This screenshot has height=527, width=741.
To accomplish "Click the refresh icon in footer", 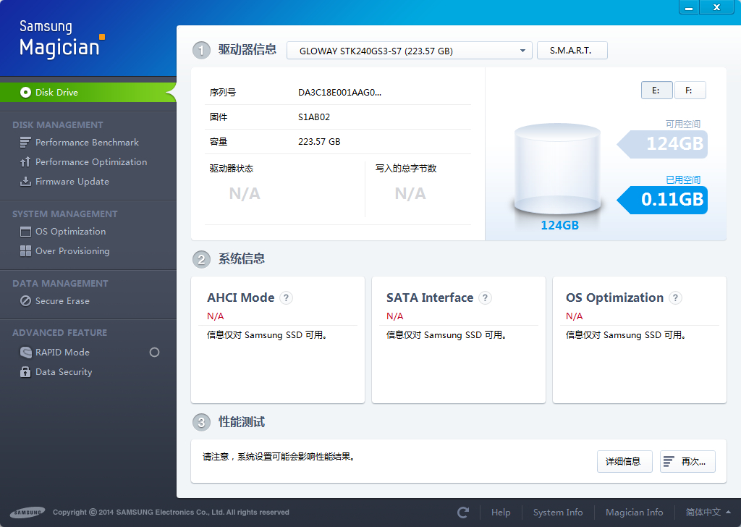I will coord(464,513).
